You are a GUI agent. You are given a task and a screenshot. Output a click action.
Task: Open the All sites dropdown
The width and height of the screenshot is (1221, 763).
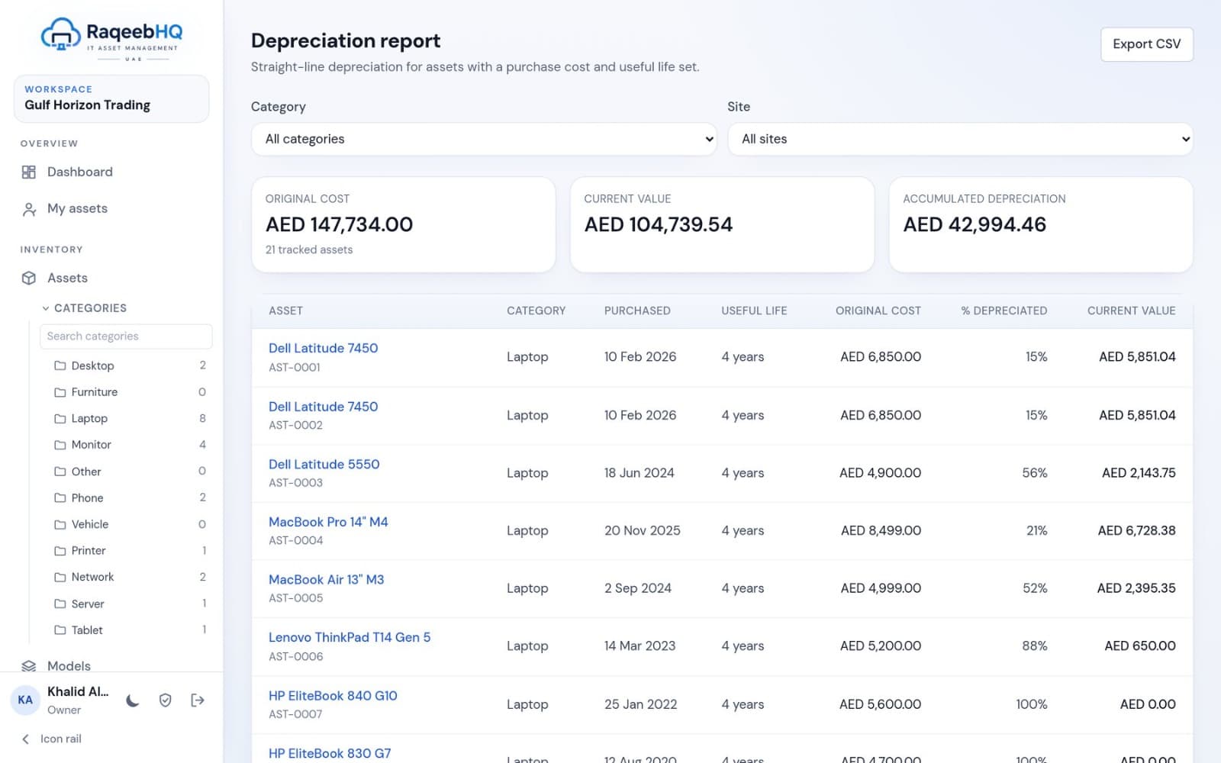click(960, 139)
